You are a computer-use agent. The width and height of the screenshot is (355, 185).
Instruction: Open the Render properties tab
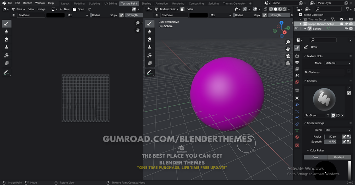point(297,56)
